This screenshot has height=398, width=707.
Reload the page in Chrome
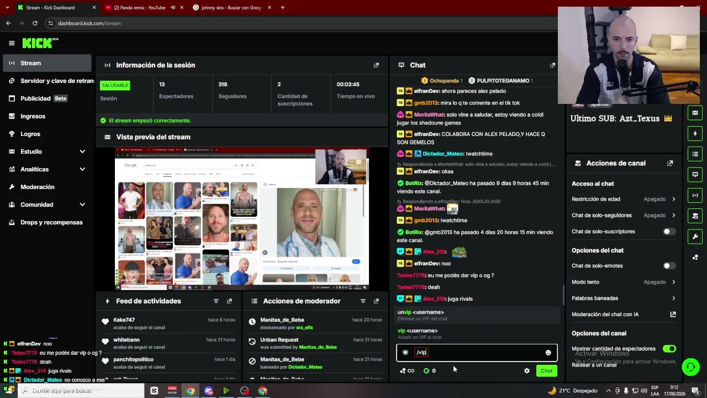pos(35,23)
